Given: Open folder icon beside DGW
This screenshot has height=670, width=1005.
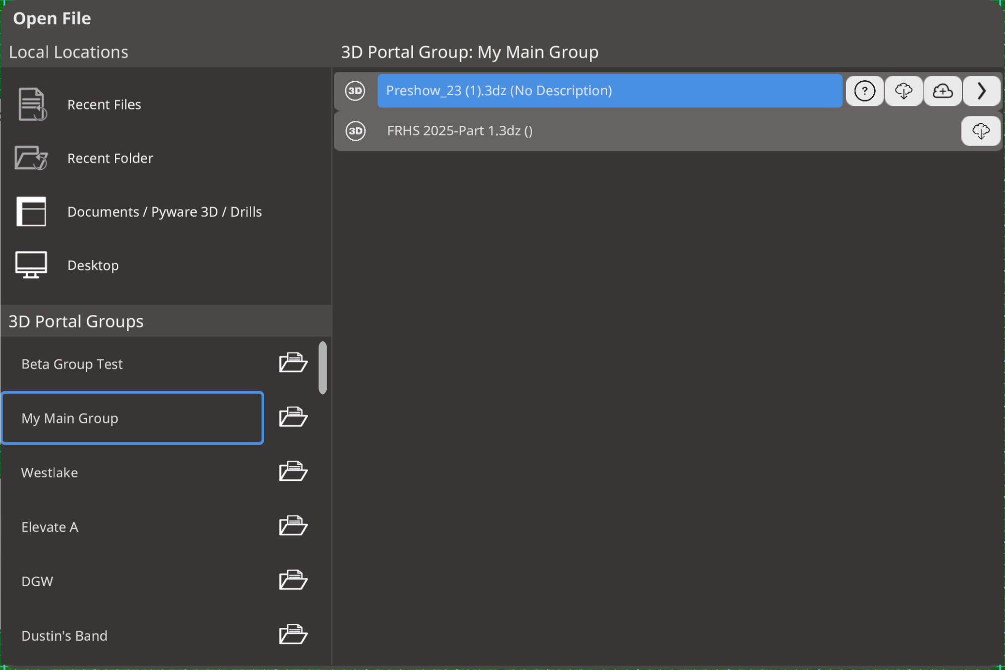Looking at the screenshot, I should 293,580.
